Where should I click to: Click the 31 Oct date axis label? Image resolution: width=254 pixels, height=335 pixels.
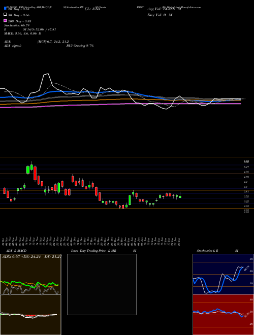tap(4, 242)
